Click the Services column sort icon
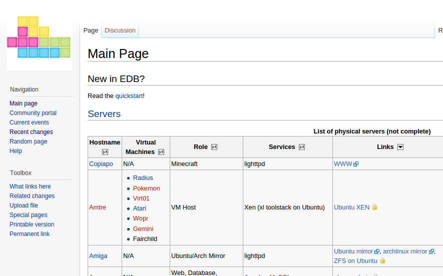Image resolution: width=443 pixels, height=276 pixels. tap(302, 147)
